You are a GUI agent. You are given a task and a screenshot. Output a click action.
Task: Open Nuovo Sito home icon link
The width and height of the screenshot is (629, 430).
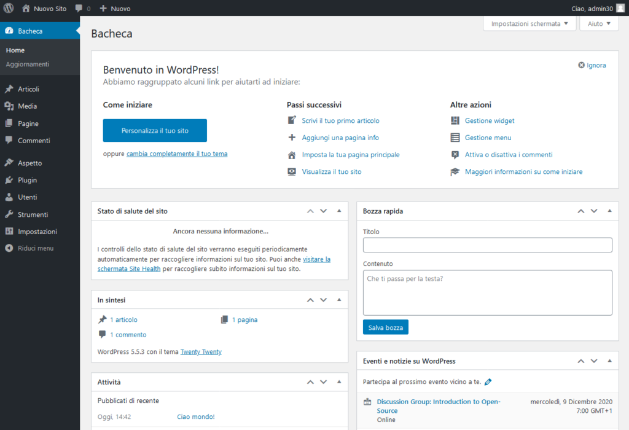(x=26, y=8)
